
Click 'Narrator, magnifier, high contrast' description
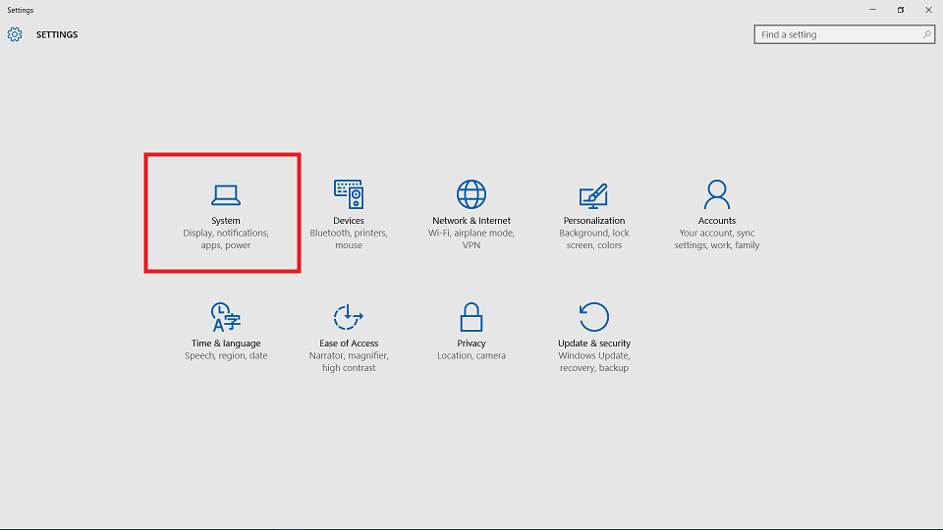[x=348, y=362]
